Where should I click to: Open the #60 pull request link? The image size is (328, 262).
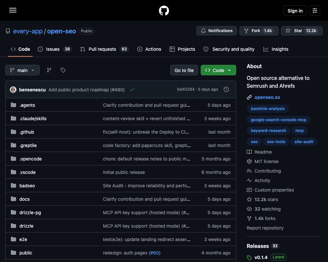point(154,253)
